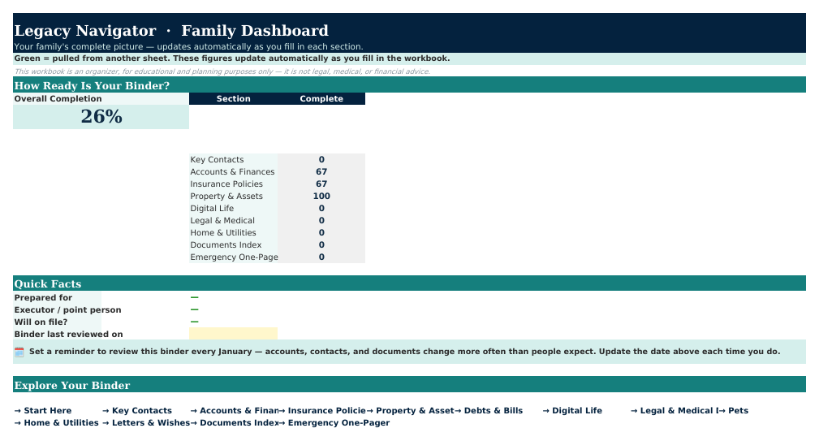The width and height of the screenshot is (819, 441).
Task: Open the Legal & Medical link
Action: [x=675, y=411]
